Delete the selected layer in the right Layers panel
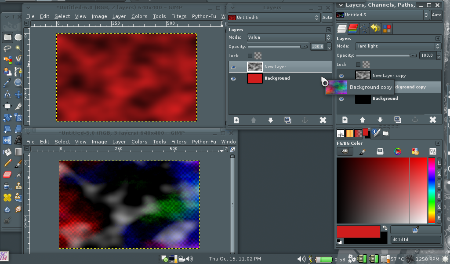 pyautogui.click(x=433, y=119)
